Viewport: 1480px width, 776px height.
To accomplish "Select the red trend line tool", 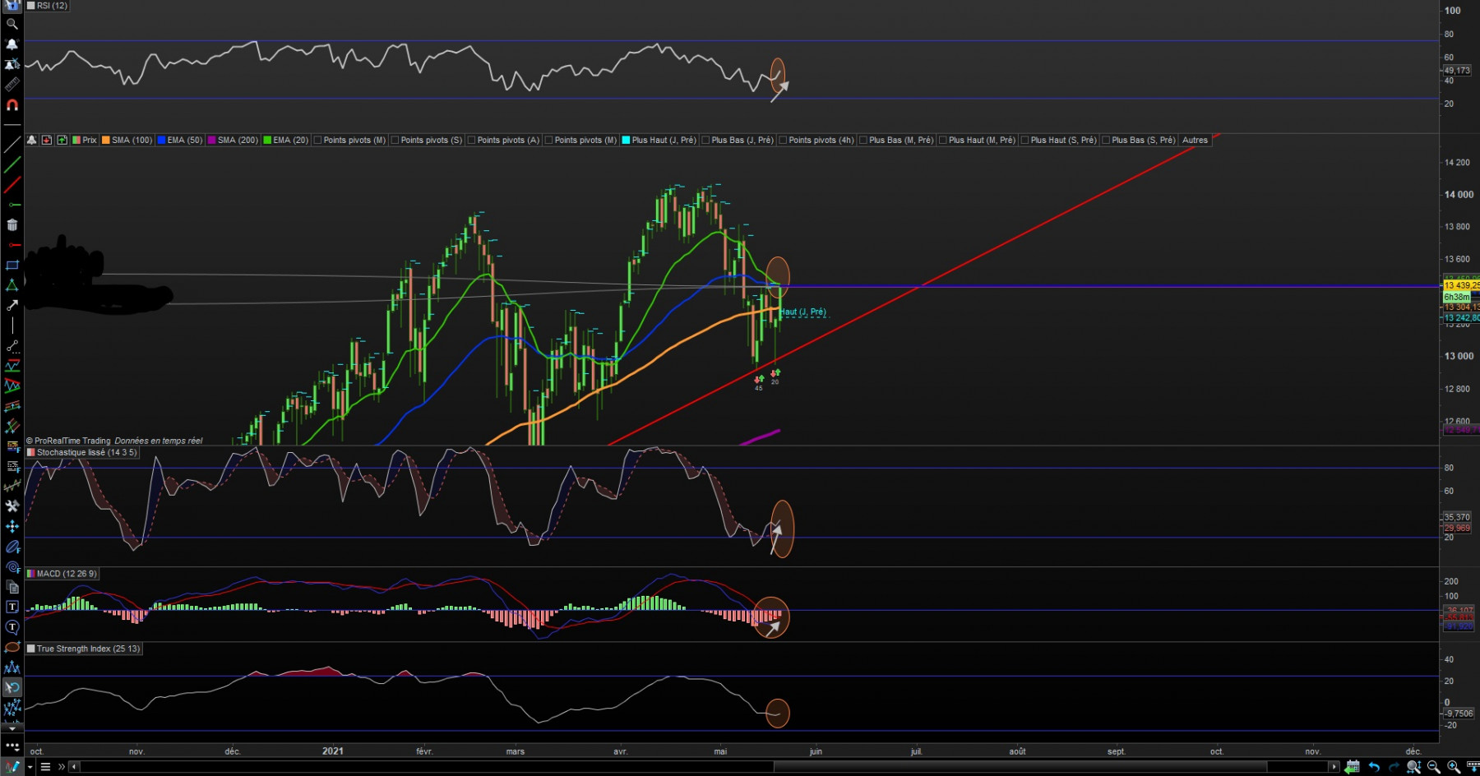I will (12, 185).
